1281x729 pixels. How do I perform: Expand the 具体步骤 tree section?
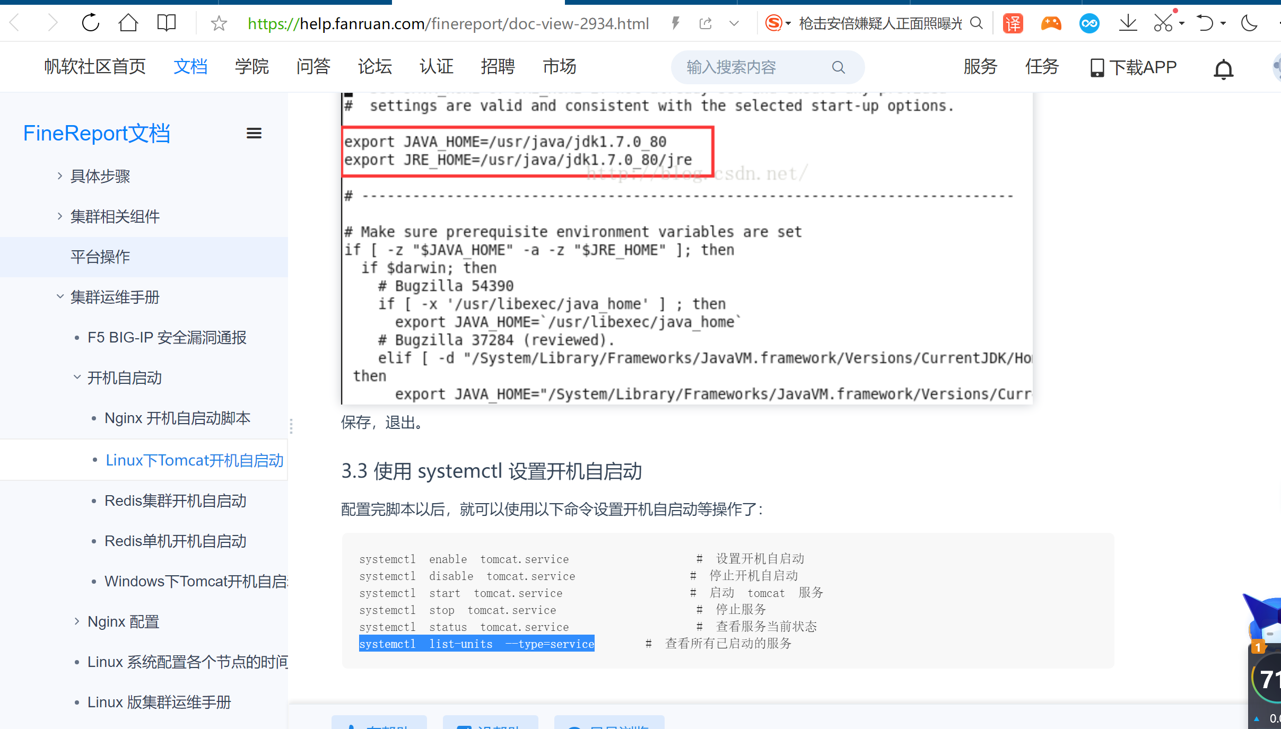pyautogui.click(x=60, y=176)
